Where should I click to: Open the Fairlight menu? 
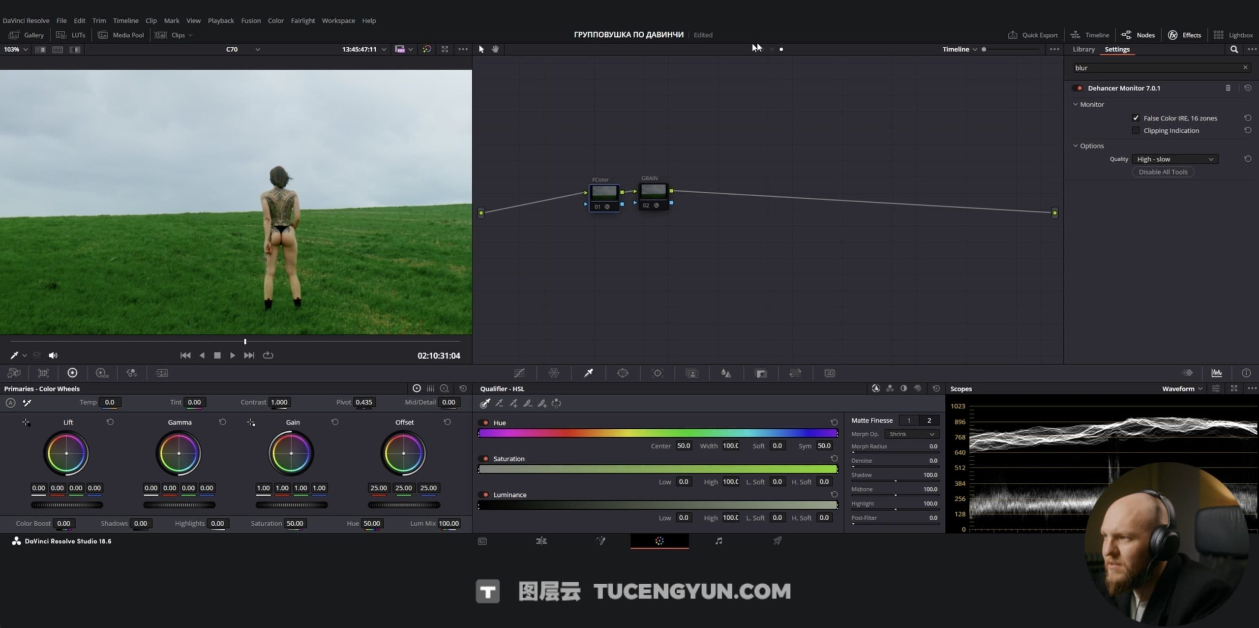point(302,21)
